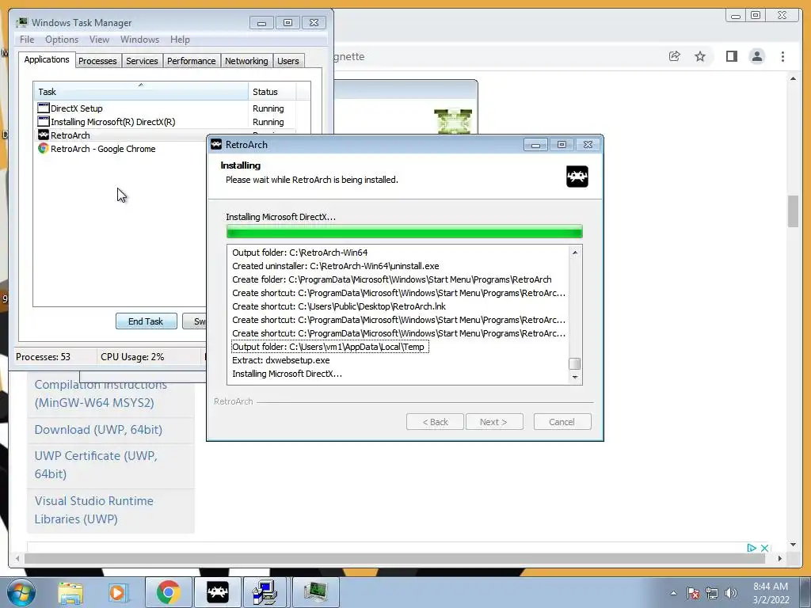The width and height of the screenshot is (811, 608).
Task: Click Chrome horizontal scrollbar right arrow
Action: (x=780, y=558)
